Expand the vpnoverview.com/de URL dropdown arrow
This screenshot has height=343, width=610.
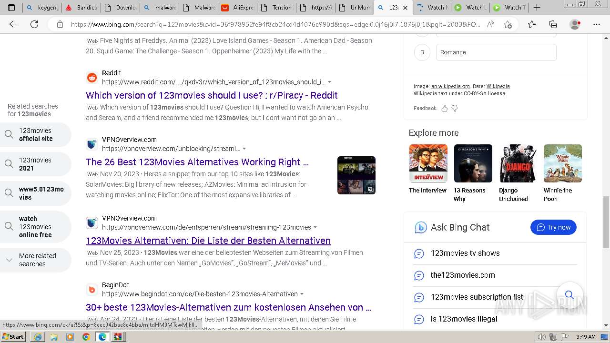(315, 228)
